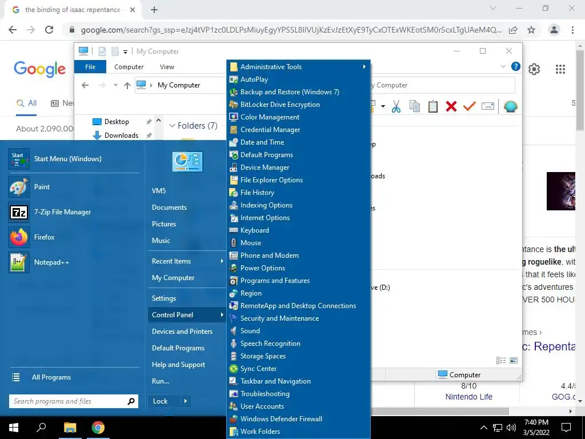This screenshot has height=439, width=585.
Task: Click Nintendo Life link
Action: click(x=468, y=397)
